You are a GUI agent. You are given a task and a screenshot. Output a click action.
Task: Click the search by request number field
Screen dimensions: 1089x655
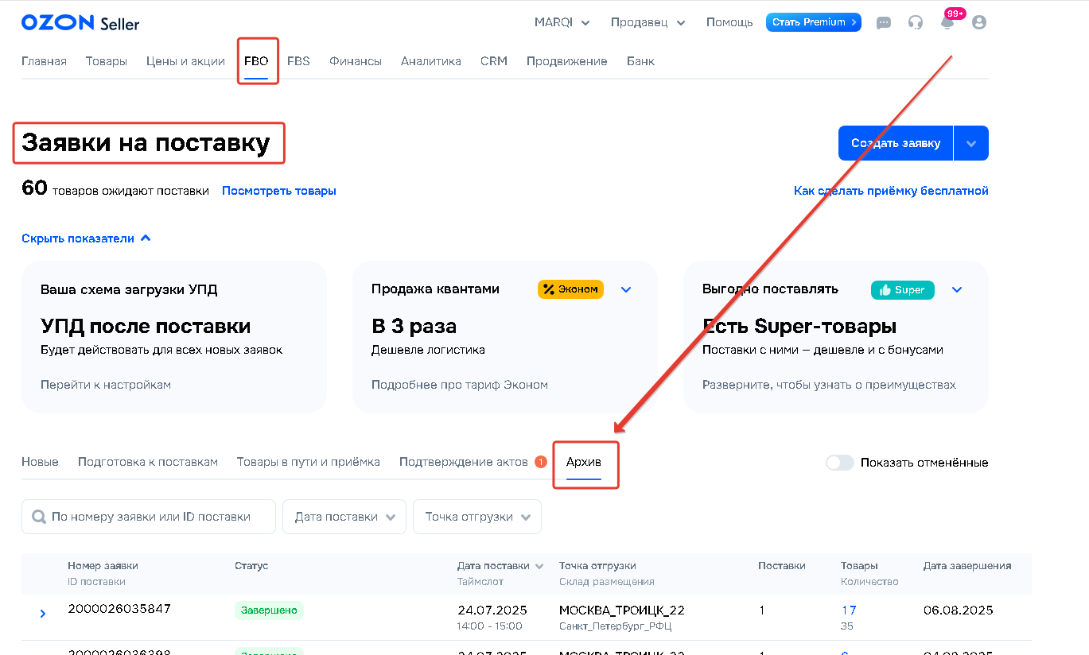click(149, 517)
